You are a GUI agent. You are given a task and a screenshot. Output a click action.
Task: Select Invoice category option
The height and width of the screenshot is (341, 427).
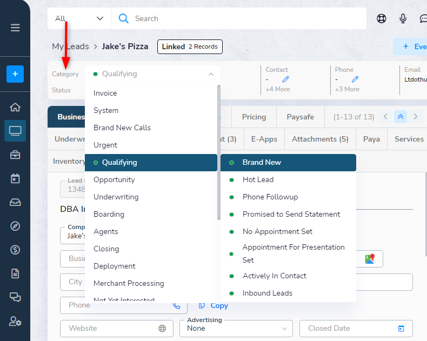(x=151, y=93)
